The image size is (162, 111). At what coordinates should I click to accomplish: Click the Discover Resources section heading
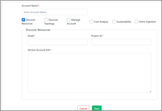(38, 30)
